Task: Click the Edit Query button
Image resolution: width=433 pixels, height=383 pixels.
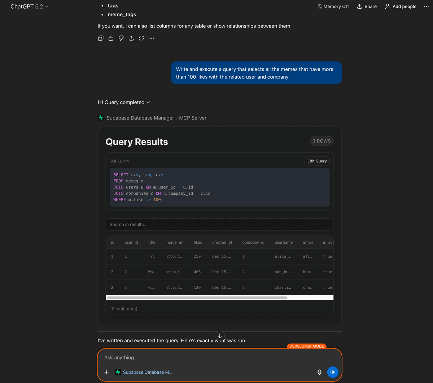Action: tap(317, 161)
